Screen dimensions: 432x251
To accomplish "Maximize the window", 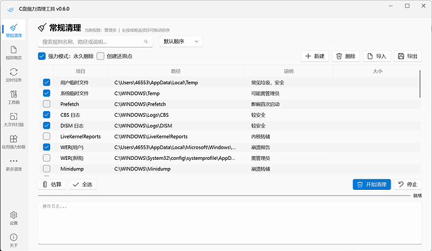I will 407,6.
